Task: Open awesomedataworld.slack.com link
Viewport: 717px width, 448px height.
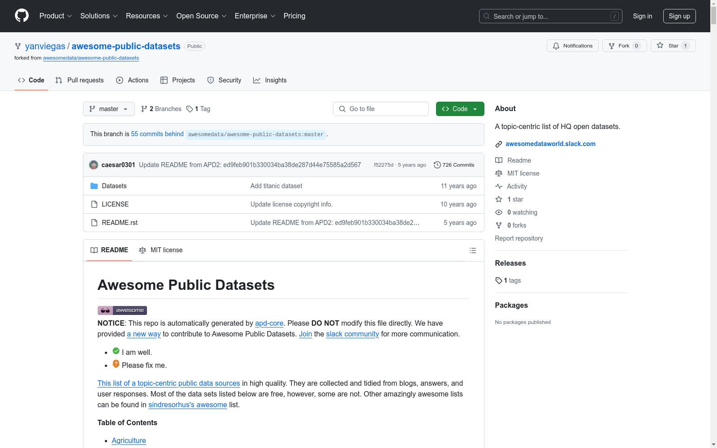Action: coord(550,144)
